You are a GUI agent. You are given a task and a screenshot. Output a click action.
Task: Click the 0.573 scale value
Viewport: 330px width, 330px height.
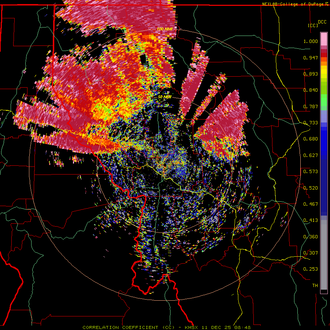(x=311, y=172)
